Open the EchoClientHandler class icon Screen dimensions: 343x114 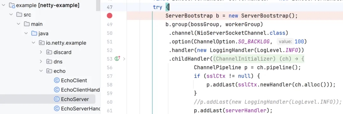[x=57, y=90]
